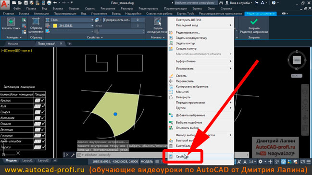
Task: Expand the Начало panel
Action: 158,37
